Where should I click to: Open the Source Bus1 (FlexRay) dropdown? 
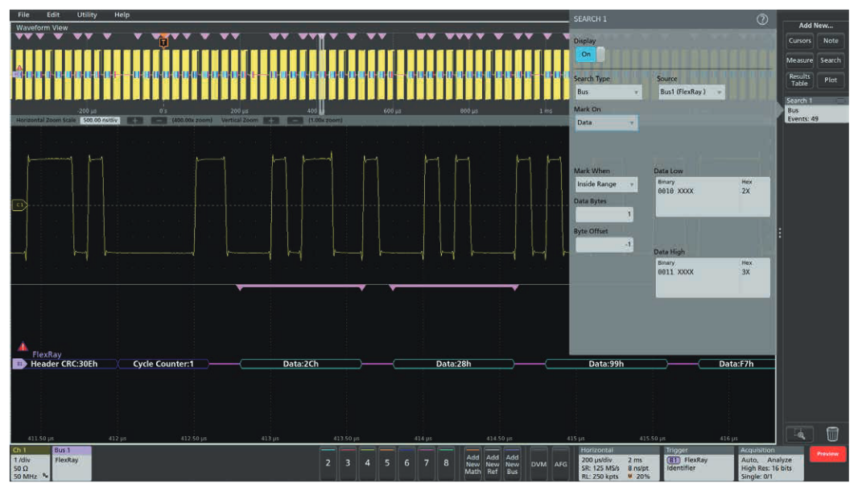tap(691, 92)
